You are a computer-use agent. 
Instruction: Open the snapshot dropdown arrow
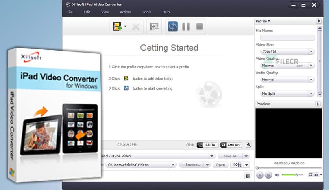pyautogui.click(x=321, y=175)
